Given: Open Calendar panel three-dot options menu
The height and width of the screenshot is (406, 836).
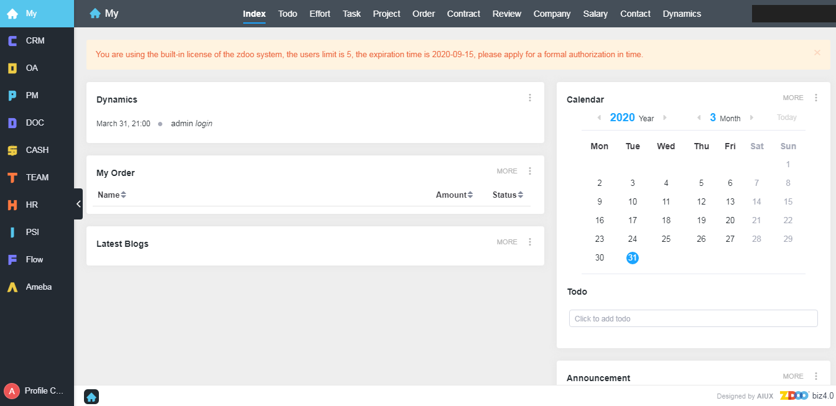Looking at the screenshot, I should coord(816,98).
